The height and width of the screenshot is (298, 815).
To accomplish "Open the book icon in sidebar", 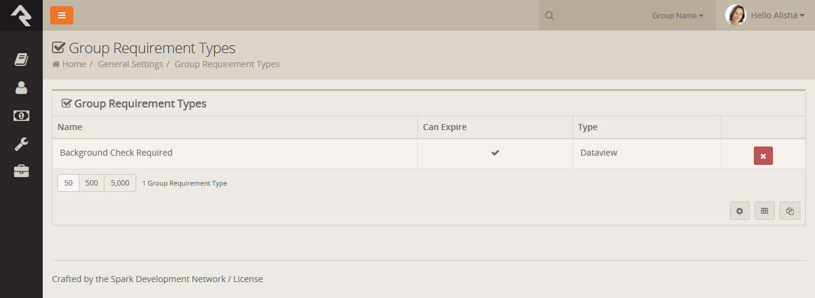I will click(21, 59).
